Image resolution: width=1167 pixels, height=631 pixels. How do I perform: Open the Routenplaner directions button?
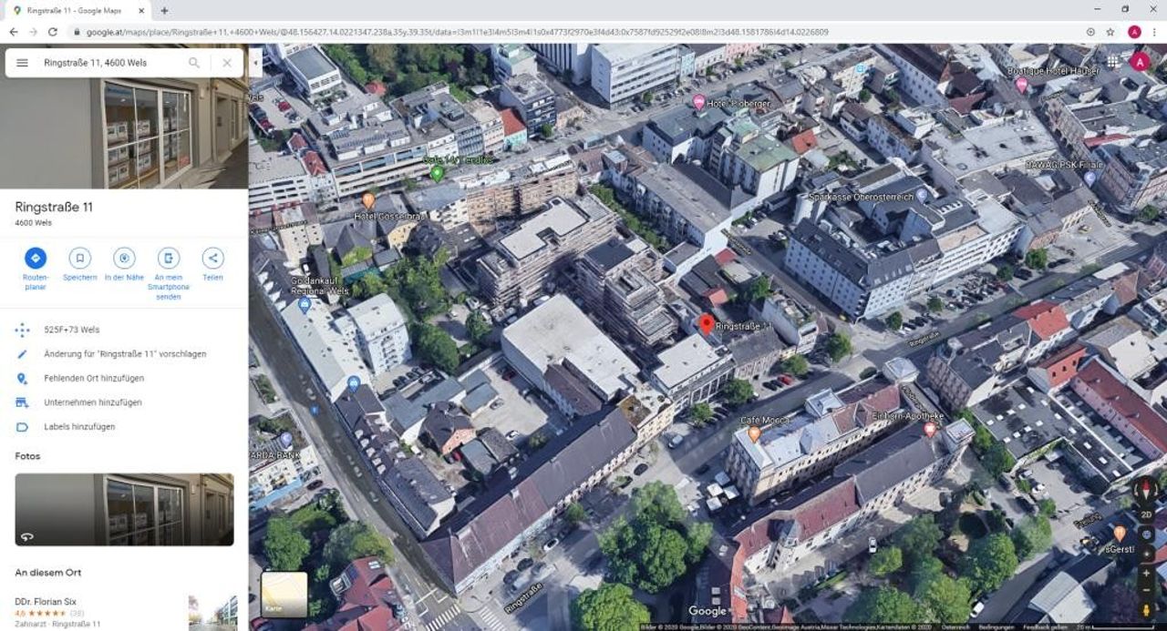pos(36,258)
